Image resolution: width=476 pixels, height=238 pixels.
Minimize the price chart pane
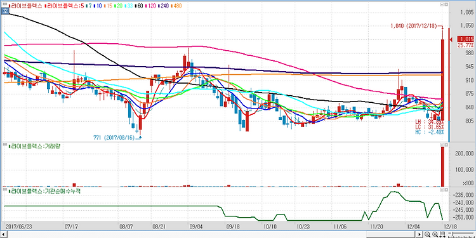[x=442, y=4]
